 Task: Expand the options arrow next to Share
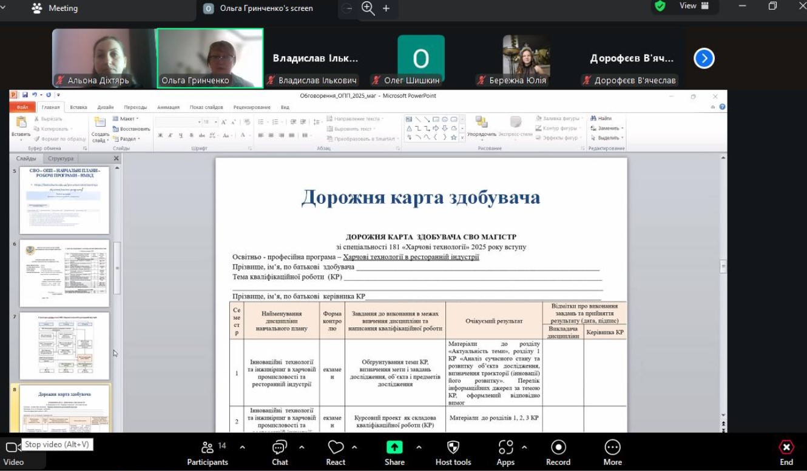pos(419,447)
